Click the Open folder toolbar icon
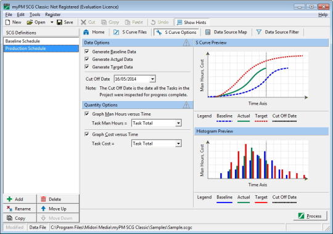The image size is (333, 234). pos(30,22)
